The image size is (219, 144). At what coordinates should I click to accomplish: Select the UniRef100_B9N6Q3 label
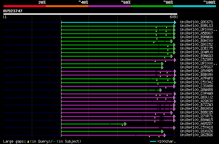196,56
